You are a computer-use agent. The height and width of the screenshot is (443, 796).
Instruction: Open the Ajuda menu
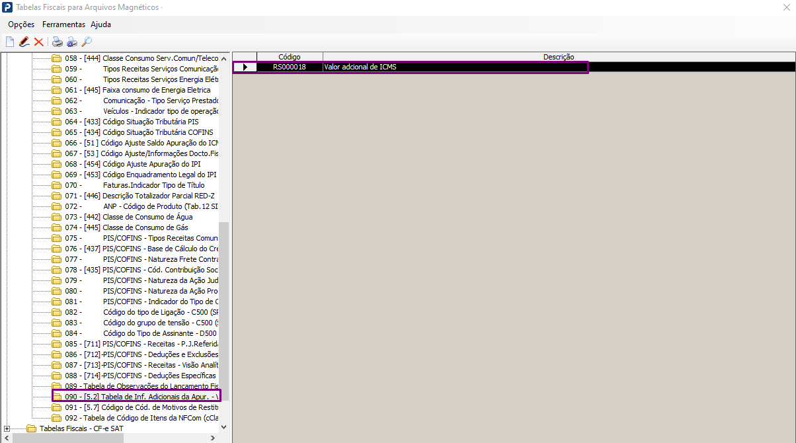(100, 24)
